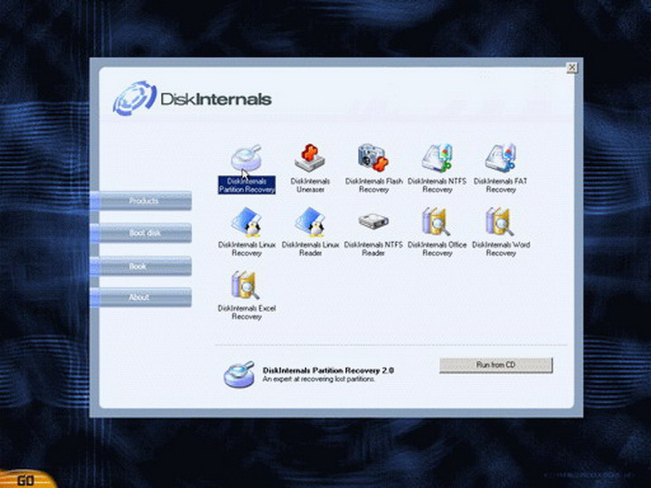Open the DiskInternals Uneraser icon
Image resolution: width=651 pixels, height=488 pixels.
pos(310,158)
